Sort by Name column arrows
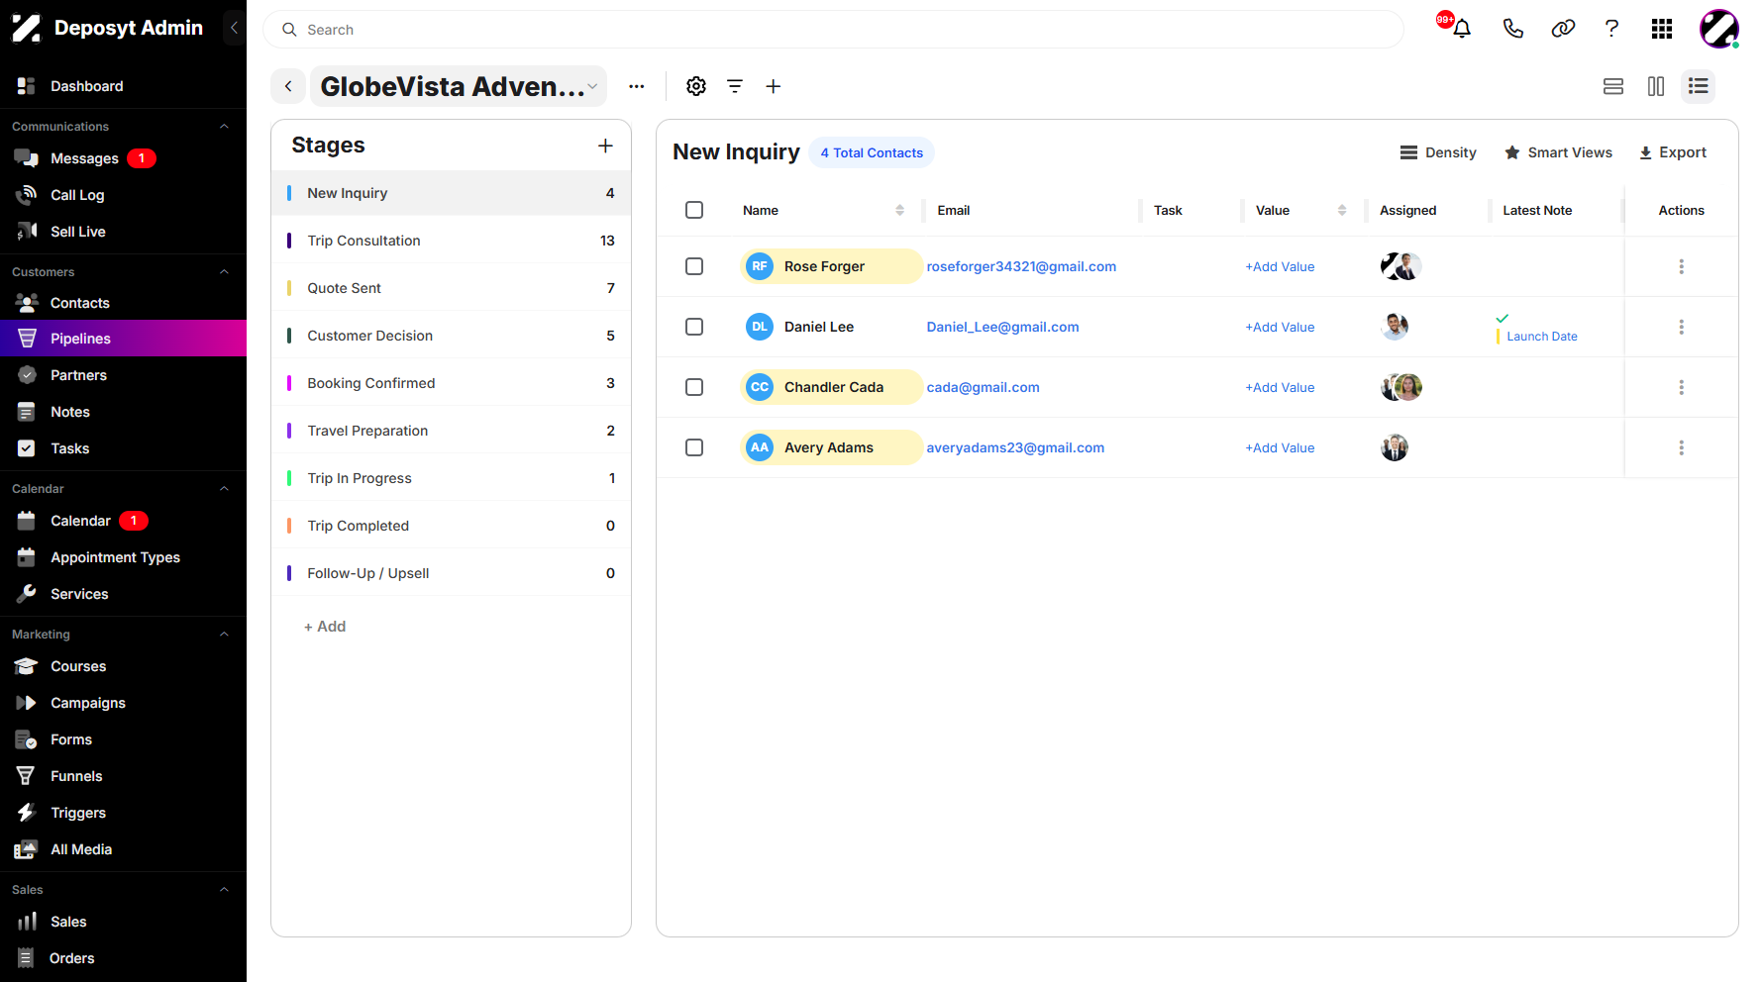Screen dimensions: 1763x982 click(899, 210)
